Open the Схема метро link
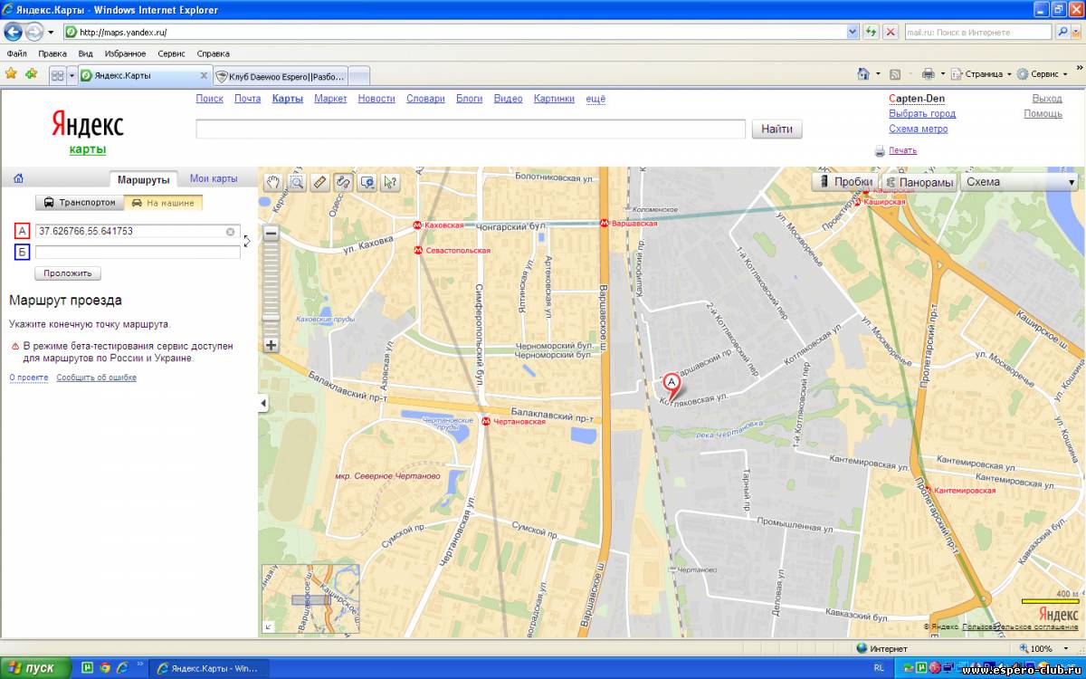 (x=919, y=129)
